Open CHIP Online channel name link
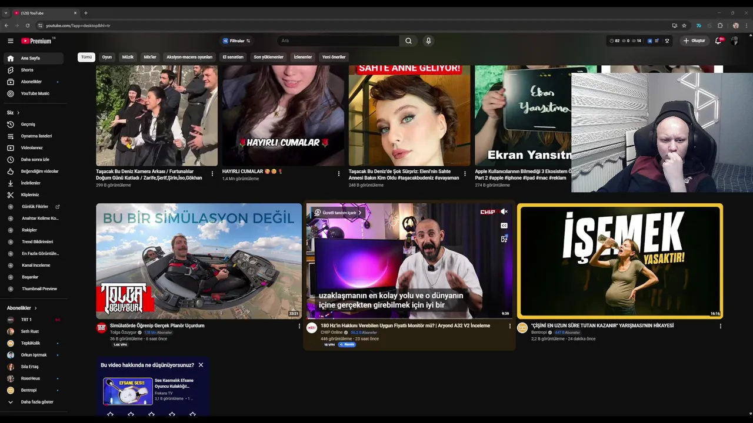This screenshot has height=423, width=753. click(x=332, y=333)
